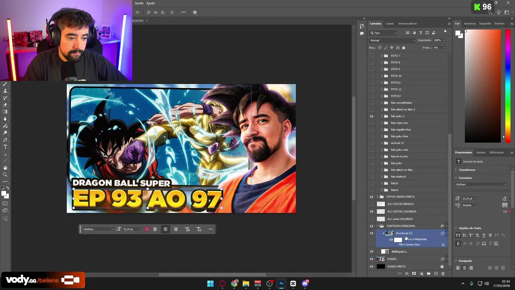Open the options bar settings gear

click(195, 12)
